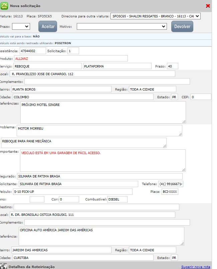The height and width of the screenshot is (269, 217).
Task: Click the origin Local field R. FRANCELIZIO JOSE
Action: (x=92, y=74)
